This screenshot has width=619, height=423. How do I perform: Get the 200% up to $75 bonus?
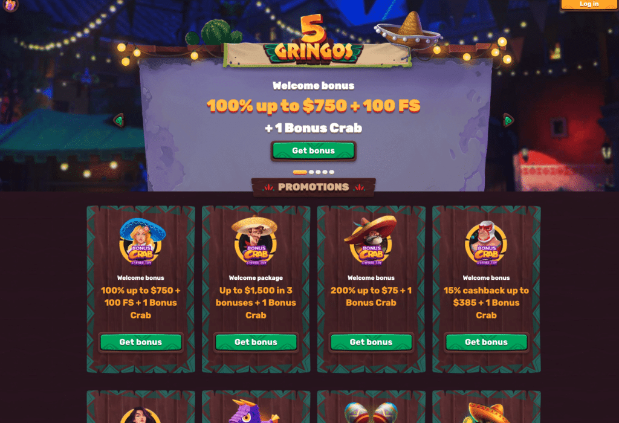371,342
